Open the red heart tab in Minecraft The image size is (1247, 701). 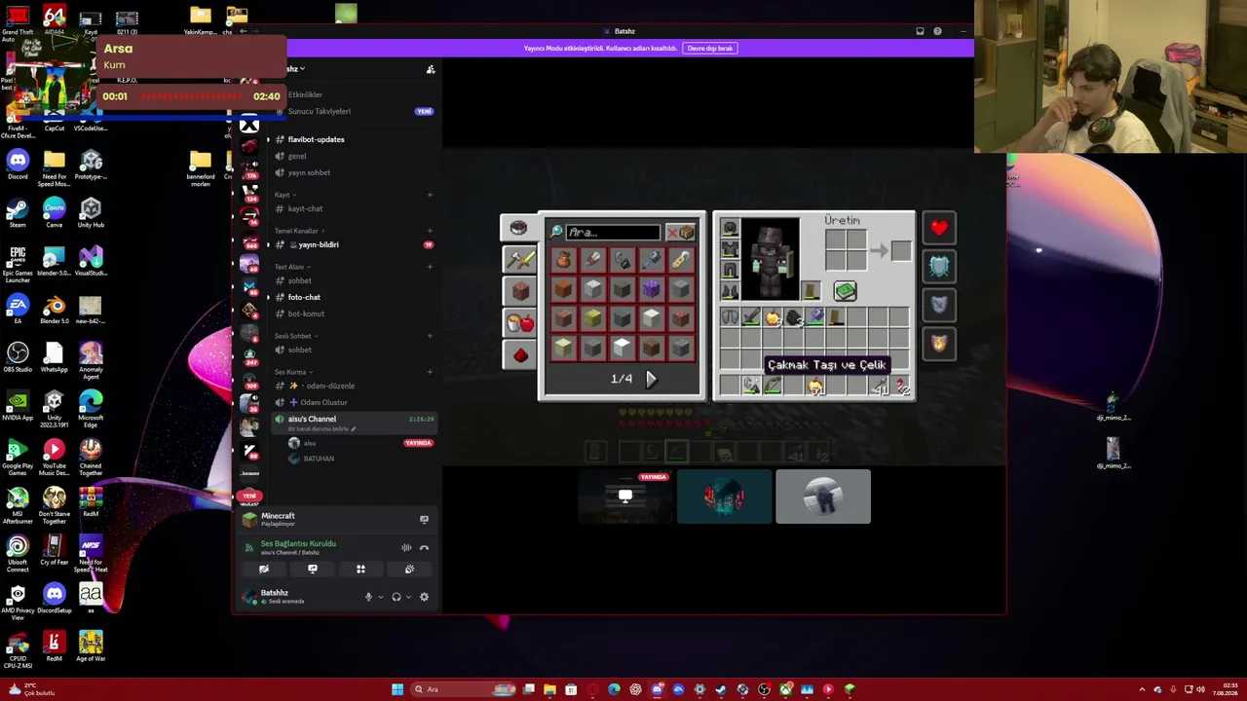[x=939, y=228]
